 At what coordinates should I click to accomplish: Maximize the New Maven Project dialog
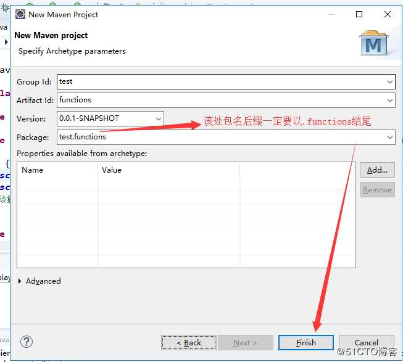[x=359, y=14]
